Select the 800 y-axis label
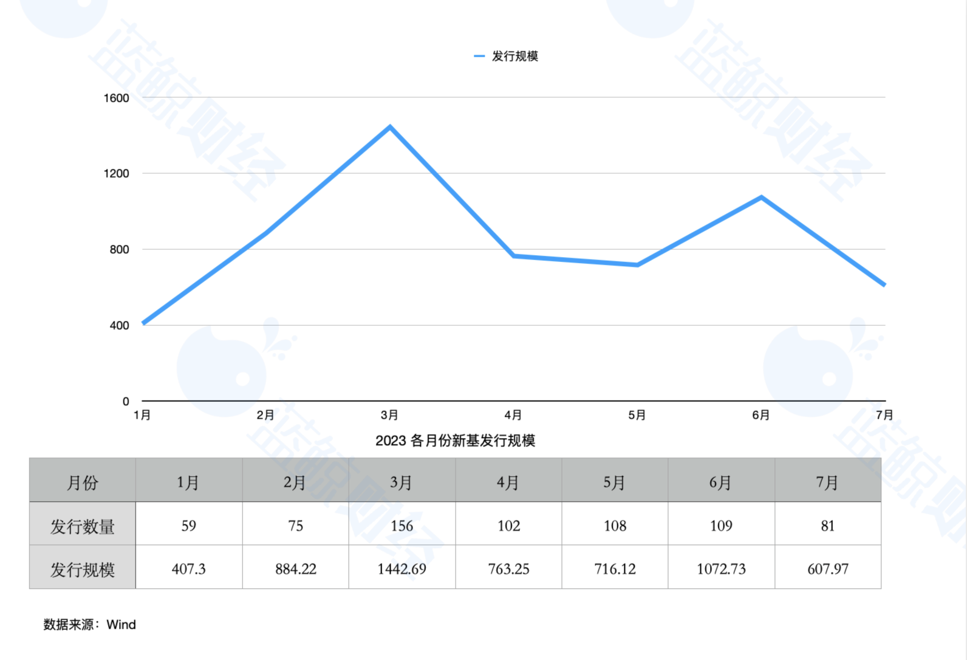The width and height of the screenshot is (967, 660). 119,249
